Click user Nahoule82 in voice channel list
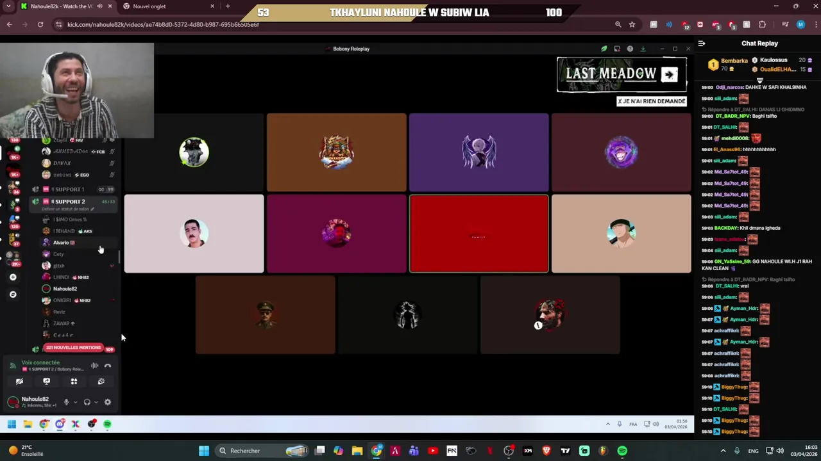The image size is (821, 461). coord(65,289)
